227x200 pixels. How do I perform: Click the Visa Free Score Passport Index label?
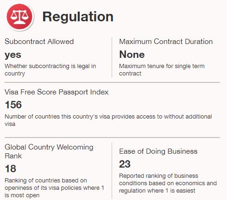tap(57, 92)
